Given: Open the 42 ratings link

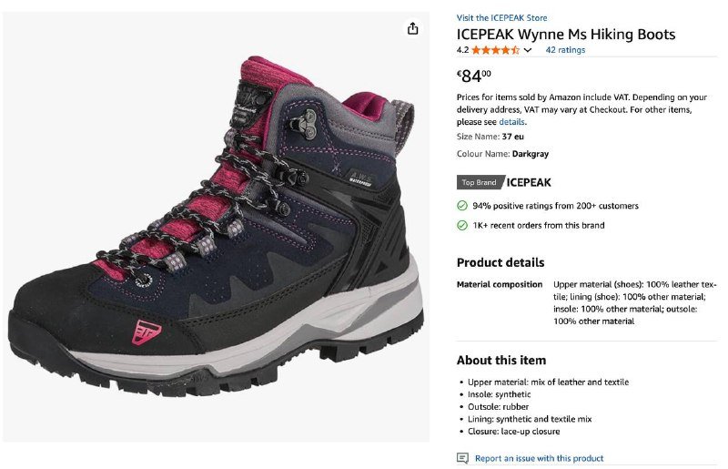Looking at the screenshot, I should (x=565, y=50).
